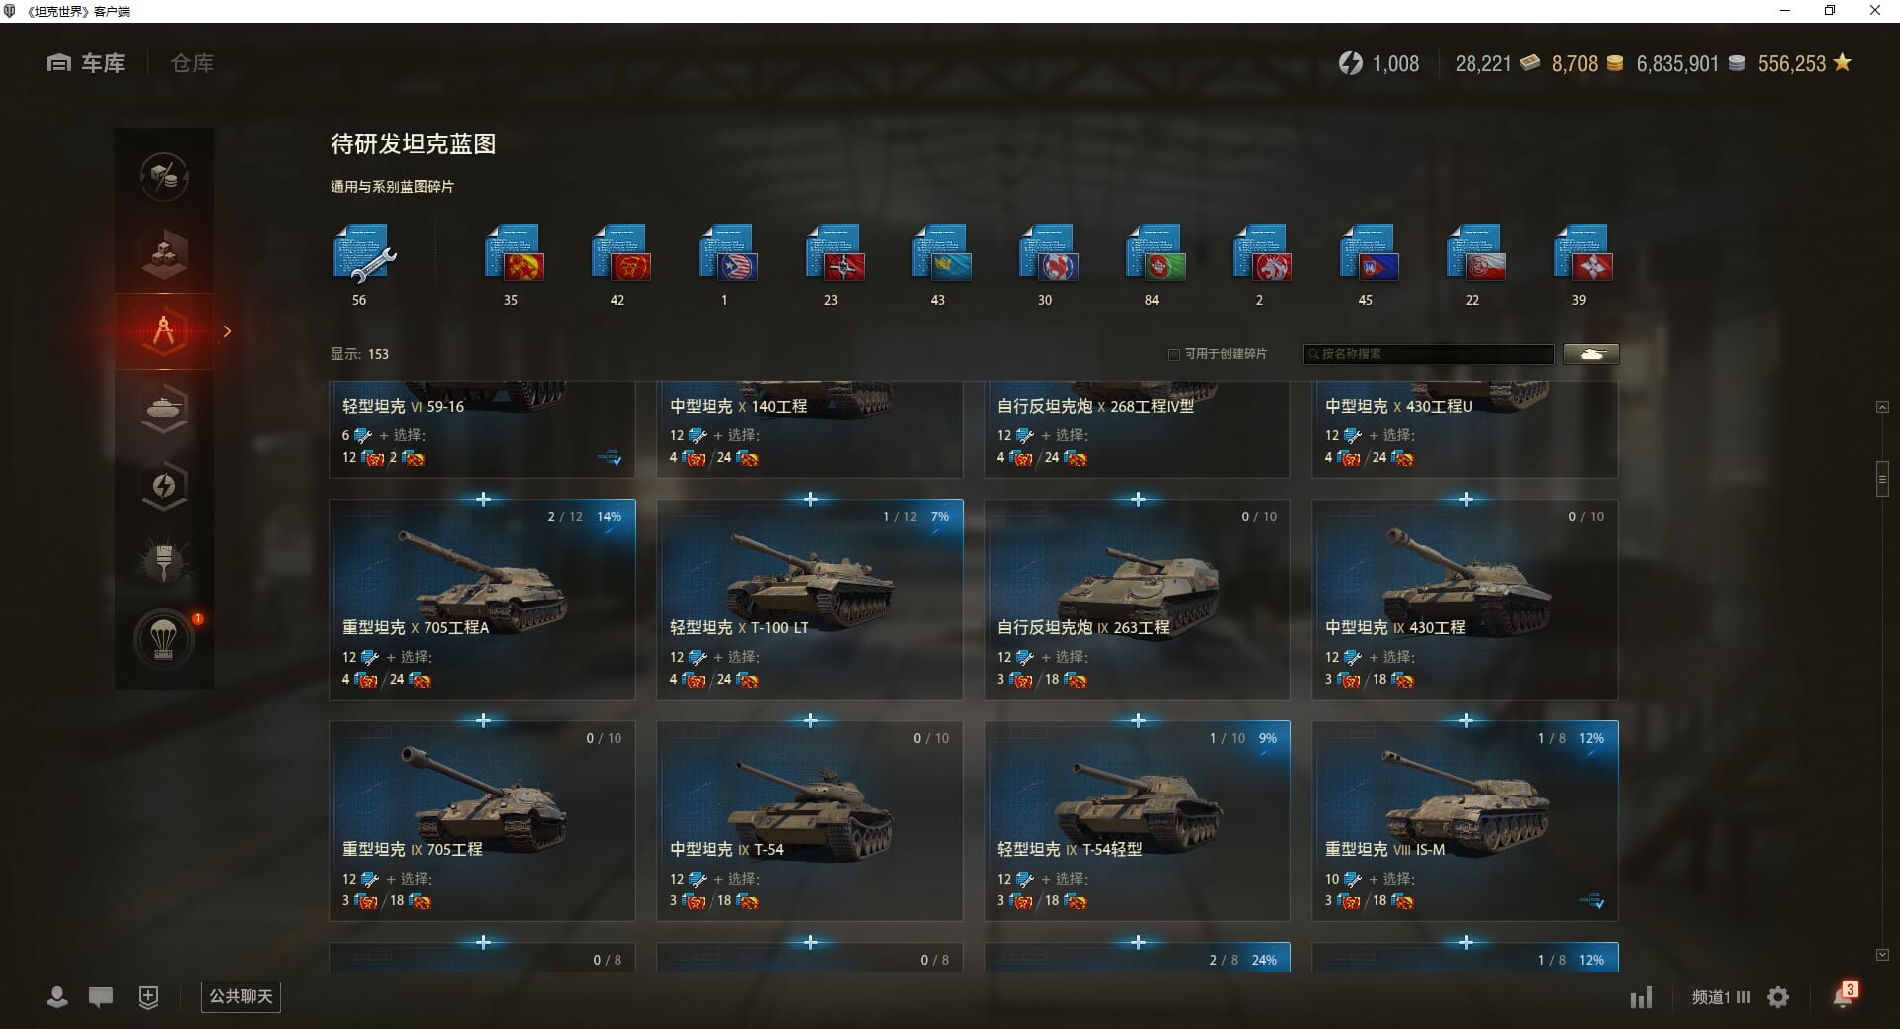Click plus above the 705工程A blueprint card
1900x1029 pixels.
483,500
